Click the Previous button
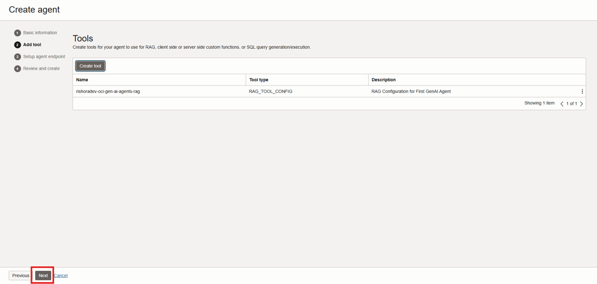The height and width of the screenshot is (284, 597). [x=21, y=275]
